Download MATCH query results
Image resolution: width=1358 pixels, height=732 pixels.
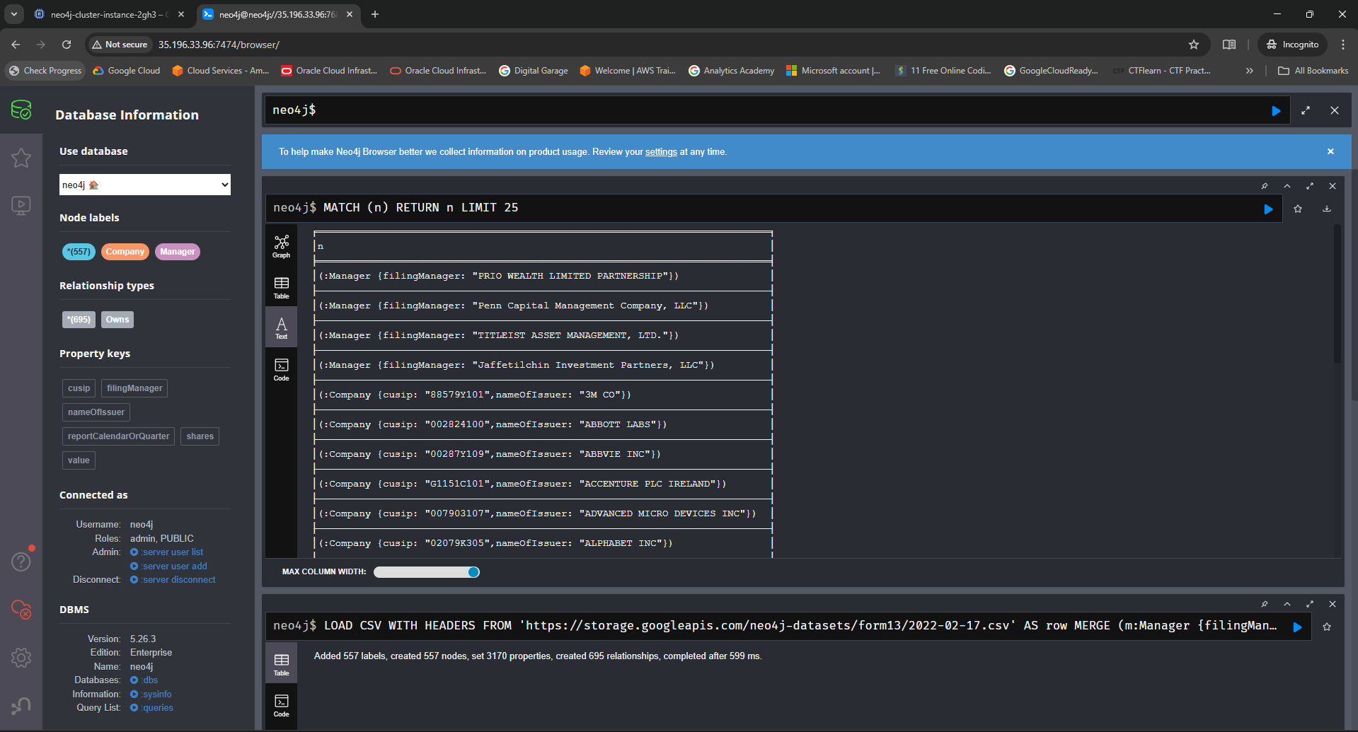[1327, 209]
